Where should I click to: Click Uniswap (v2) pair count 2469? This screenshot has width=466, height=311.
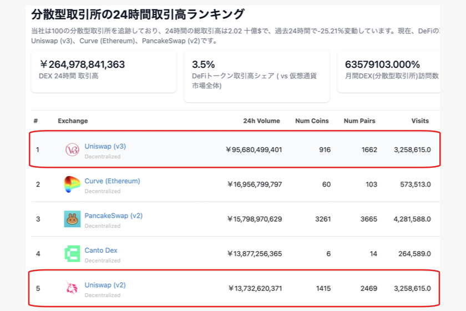[369, 288]
